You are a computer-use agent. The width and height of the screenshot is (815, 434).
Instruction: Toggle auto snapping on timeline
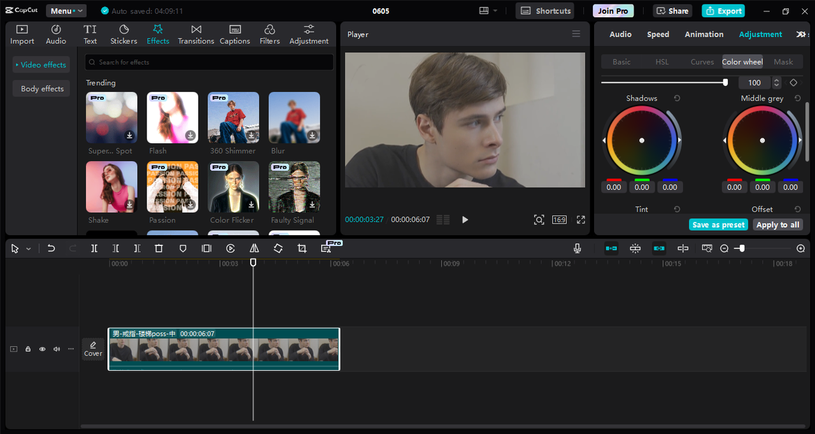(x=635, y=249)
